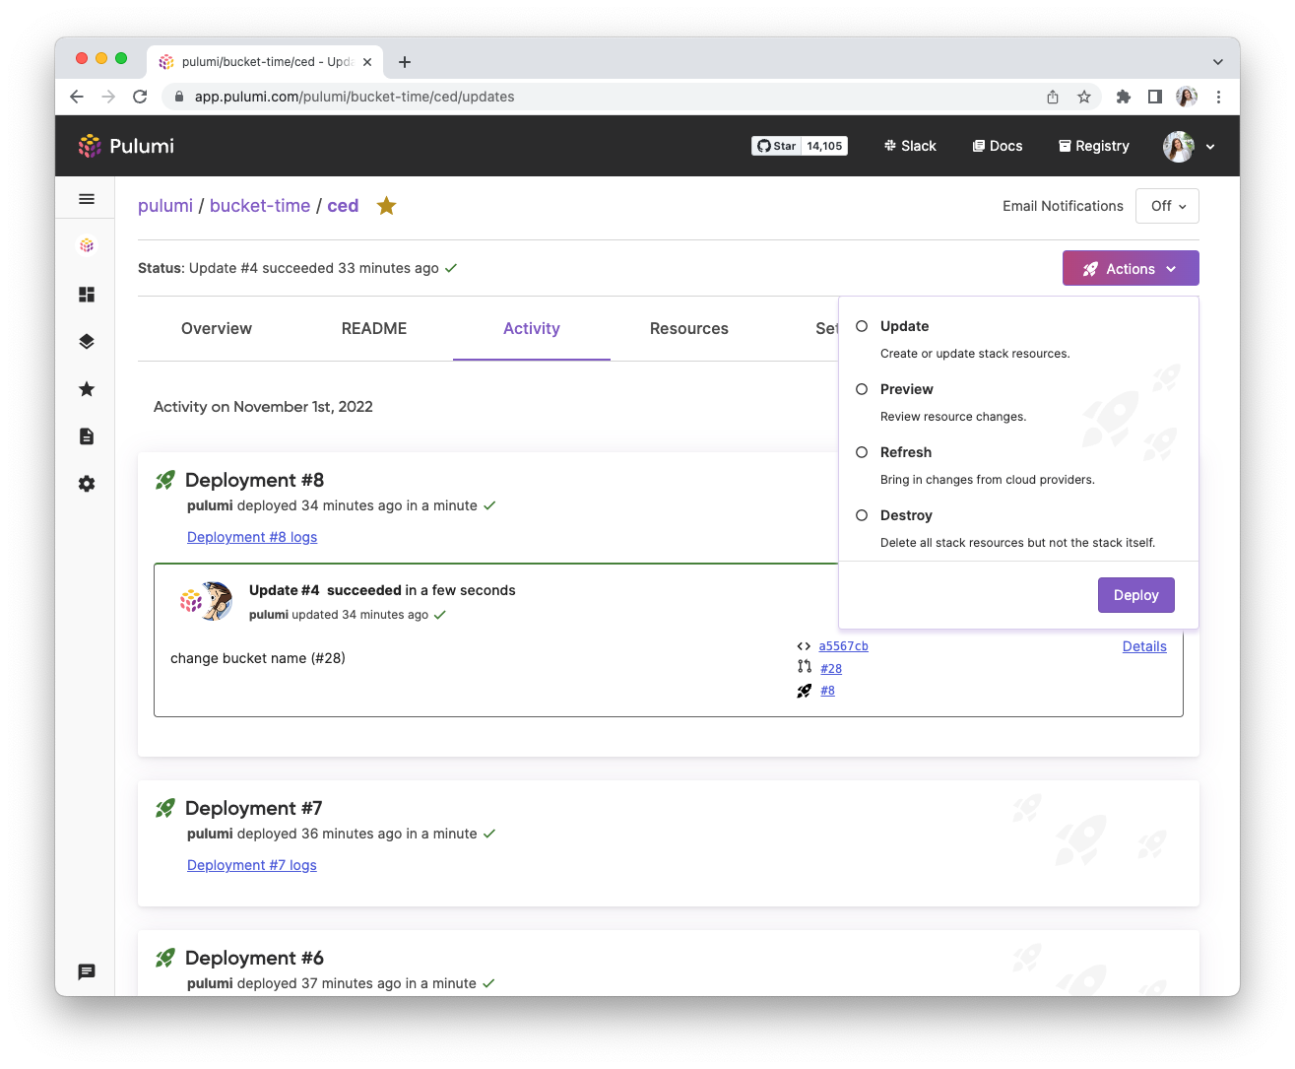The width and height of the screenshot is (1295, 1069).
Task: Click the Deployment #7 rocket icon
Action: (165, 808)
